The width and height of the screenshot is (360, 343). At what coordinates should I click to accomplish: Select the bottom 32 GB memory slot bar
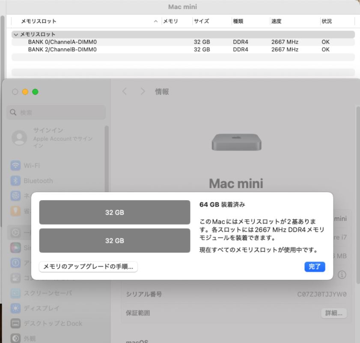115,241
